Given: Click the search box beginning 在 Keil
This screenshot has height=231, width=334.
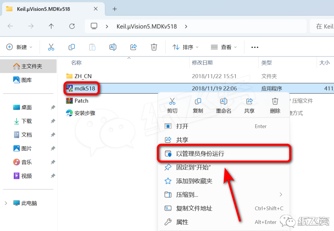Looking at the screenshot, I should pos(322,26).
